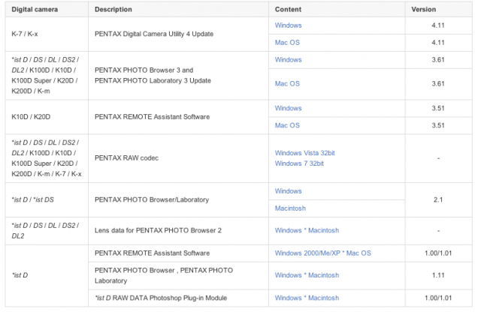Open Mac OS link for PHOTO Laboratory 3 Update
The image size is (481, 315).
pos(287,83)
